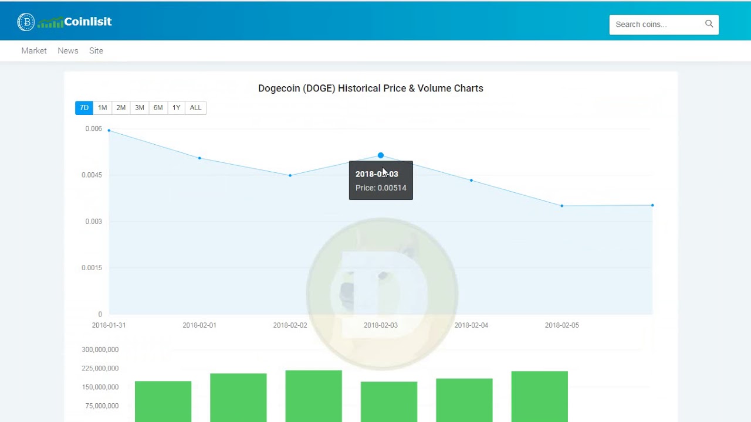The height and width of the screenshot is (422, 751).
Task: Open the Site menu item
Action: tap(96, 51)
